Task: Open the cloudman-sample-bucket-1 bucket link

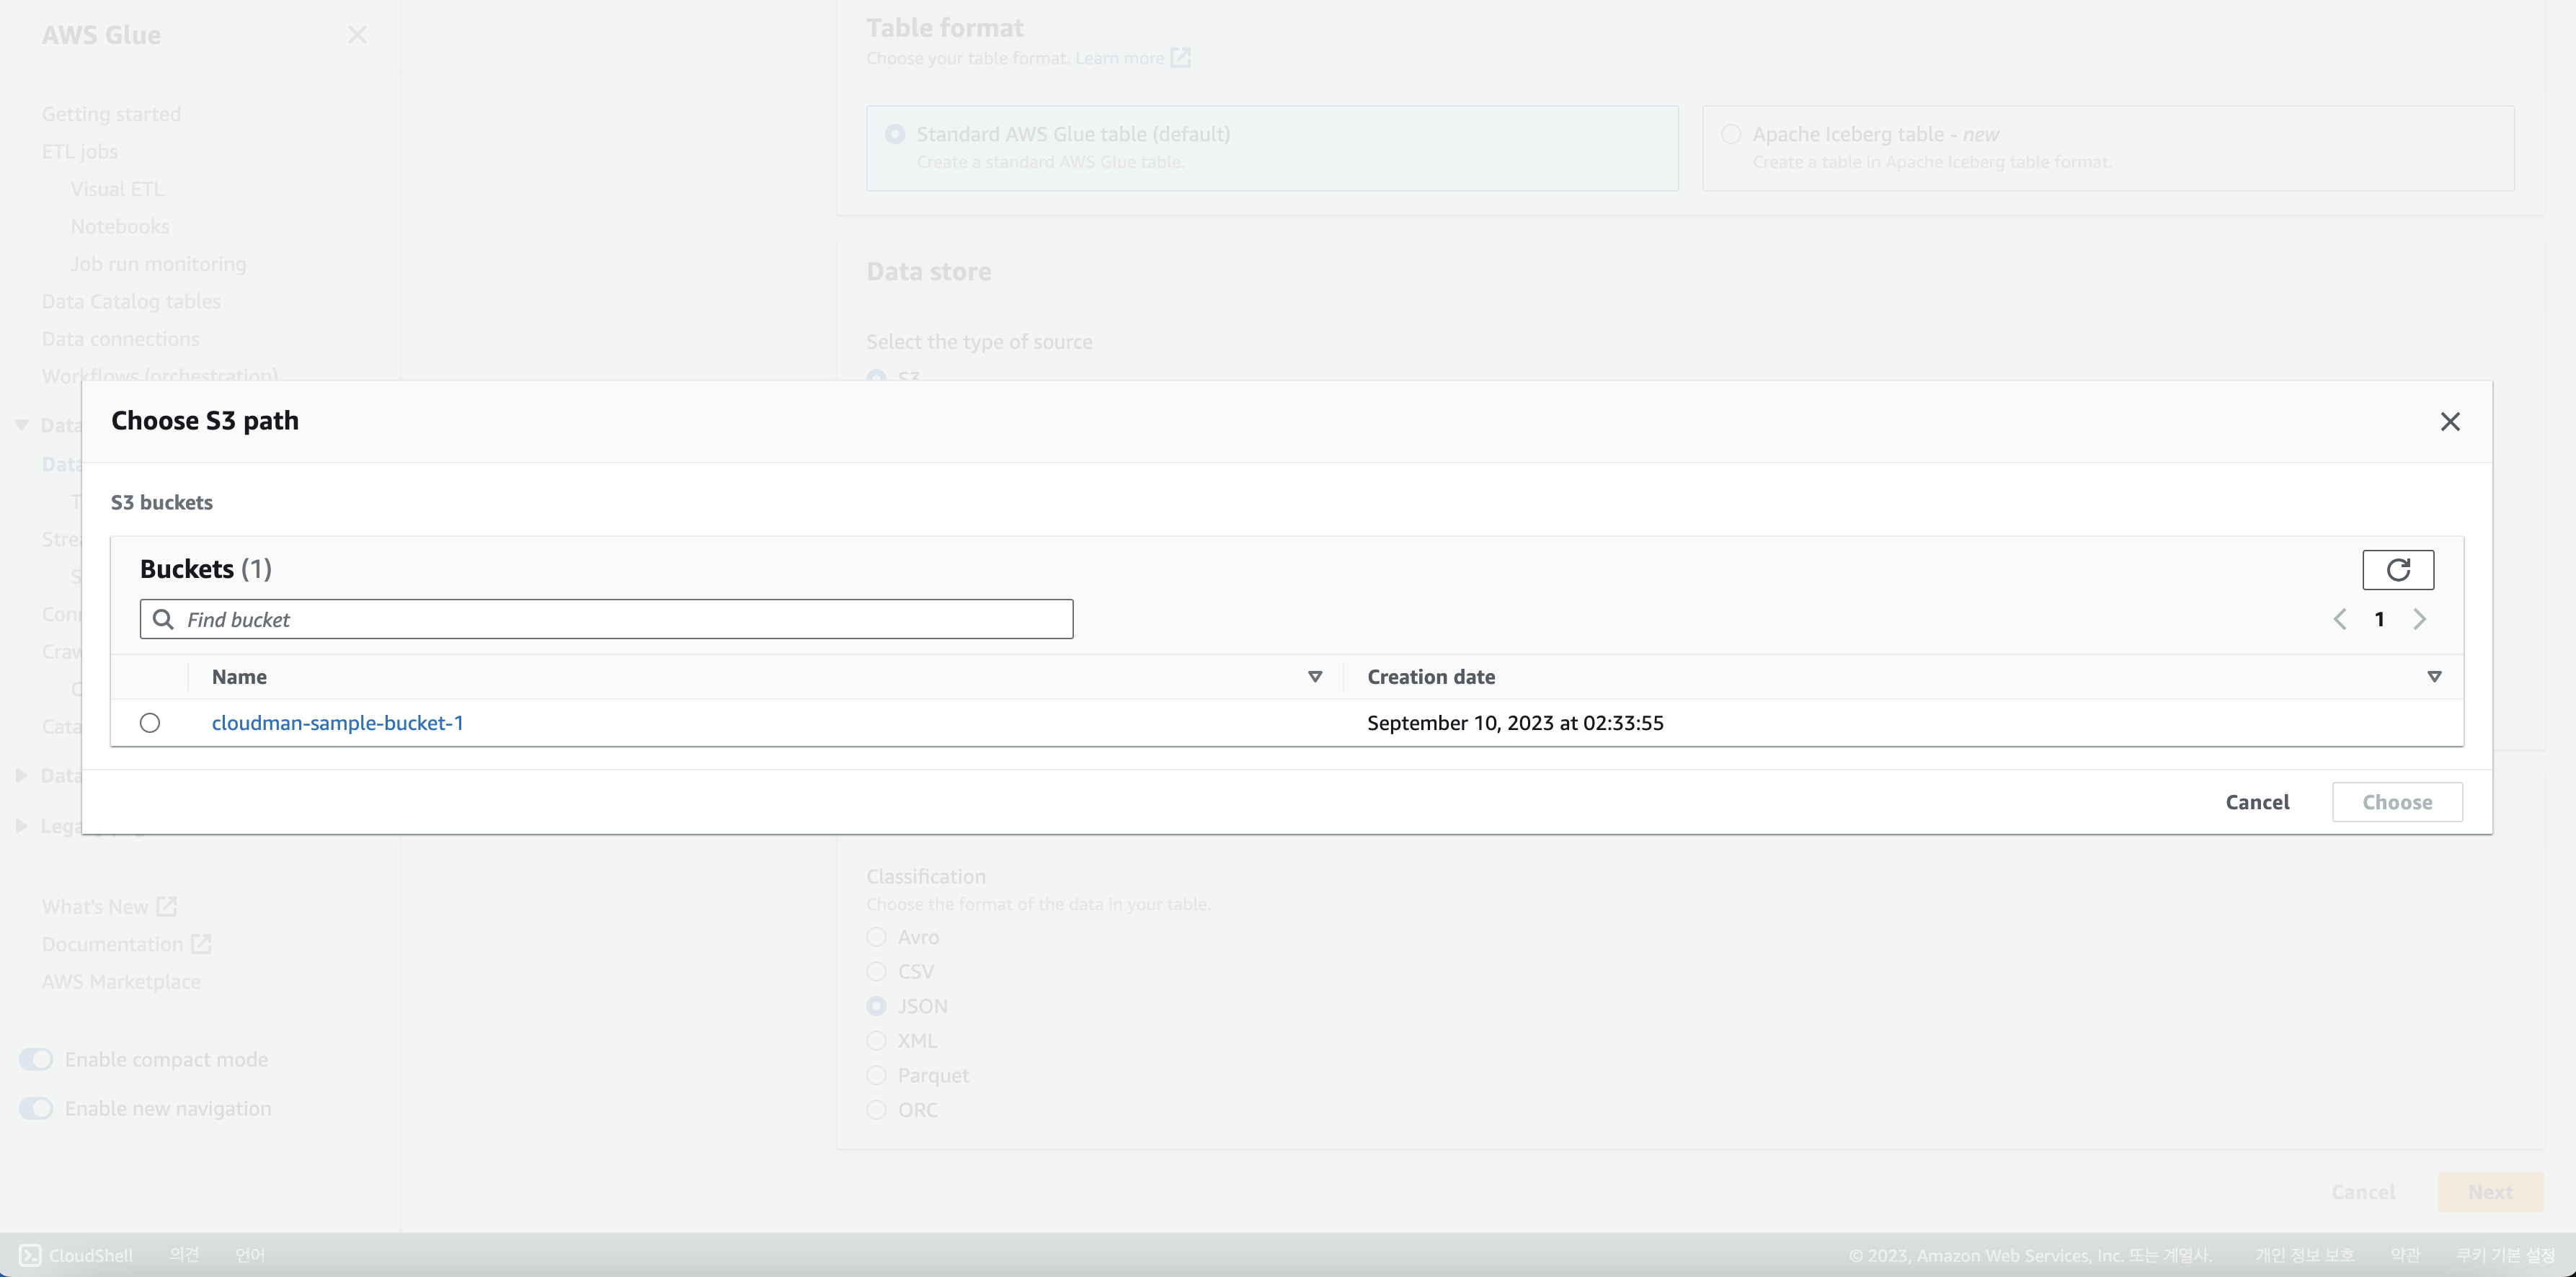Action: [337, 723]
